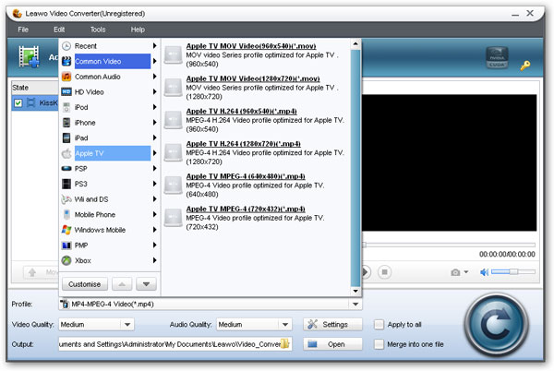The width and height of the screenshot is (554, 371).
Task: Click the Apple TV MPEG-4 640x480 profile thumbnail
Action: (174, 185)
